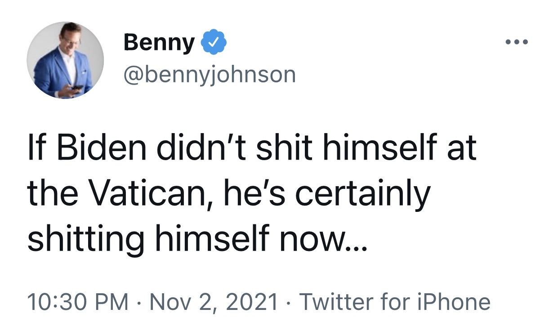
Task: Open the "Twitter for iPhone" source label
Action: pyautogui.click(x=394, y=302)
